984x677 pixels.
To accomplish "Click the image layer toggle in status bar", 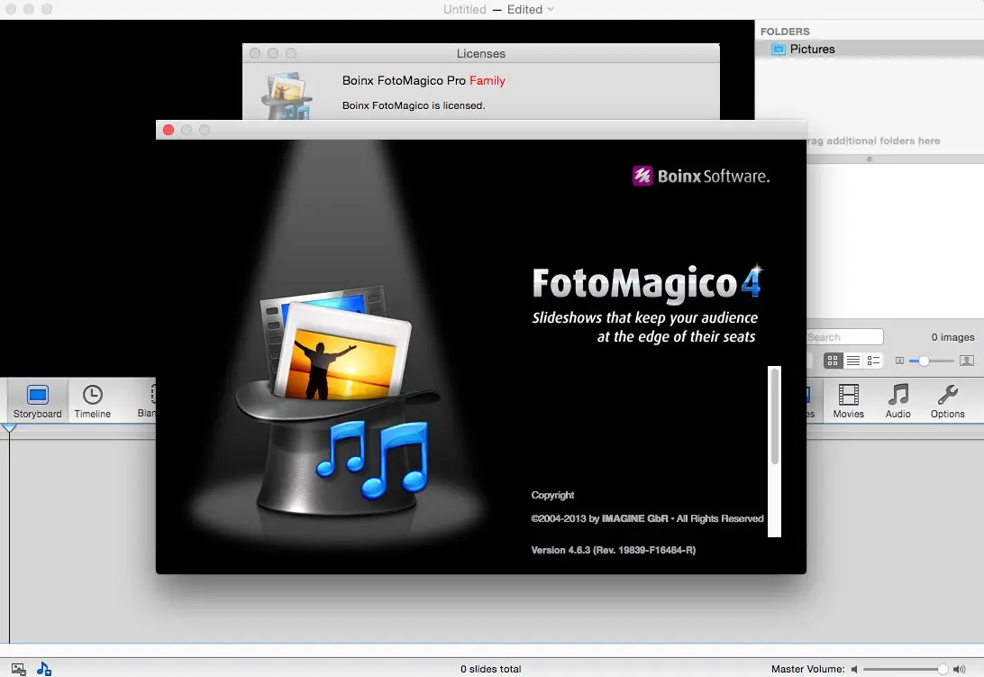I will coord(19,670).
